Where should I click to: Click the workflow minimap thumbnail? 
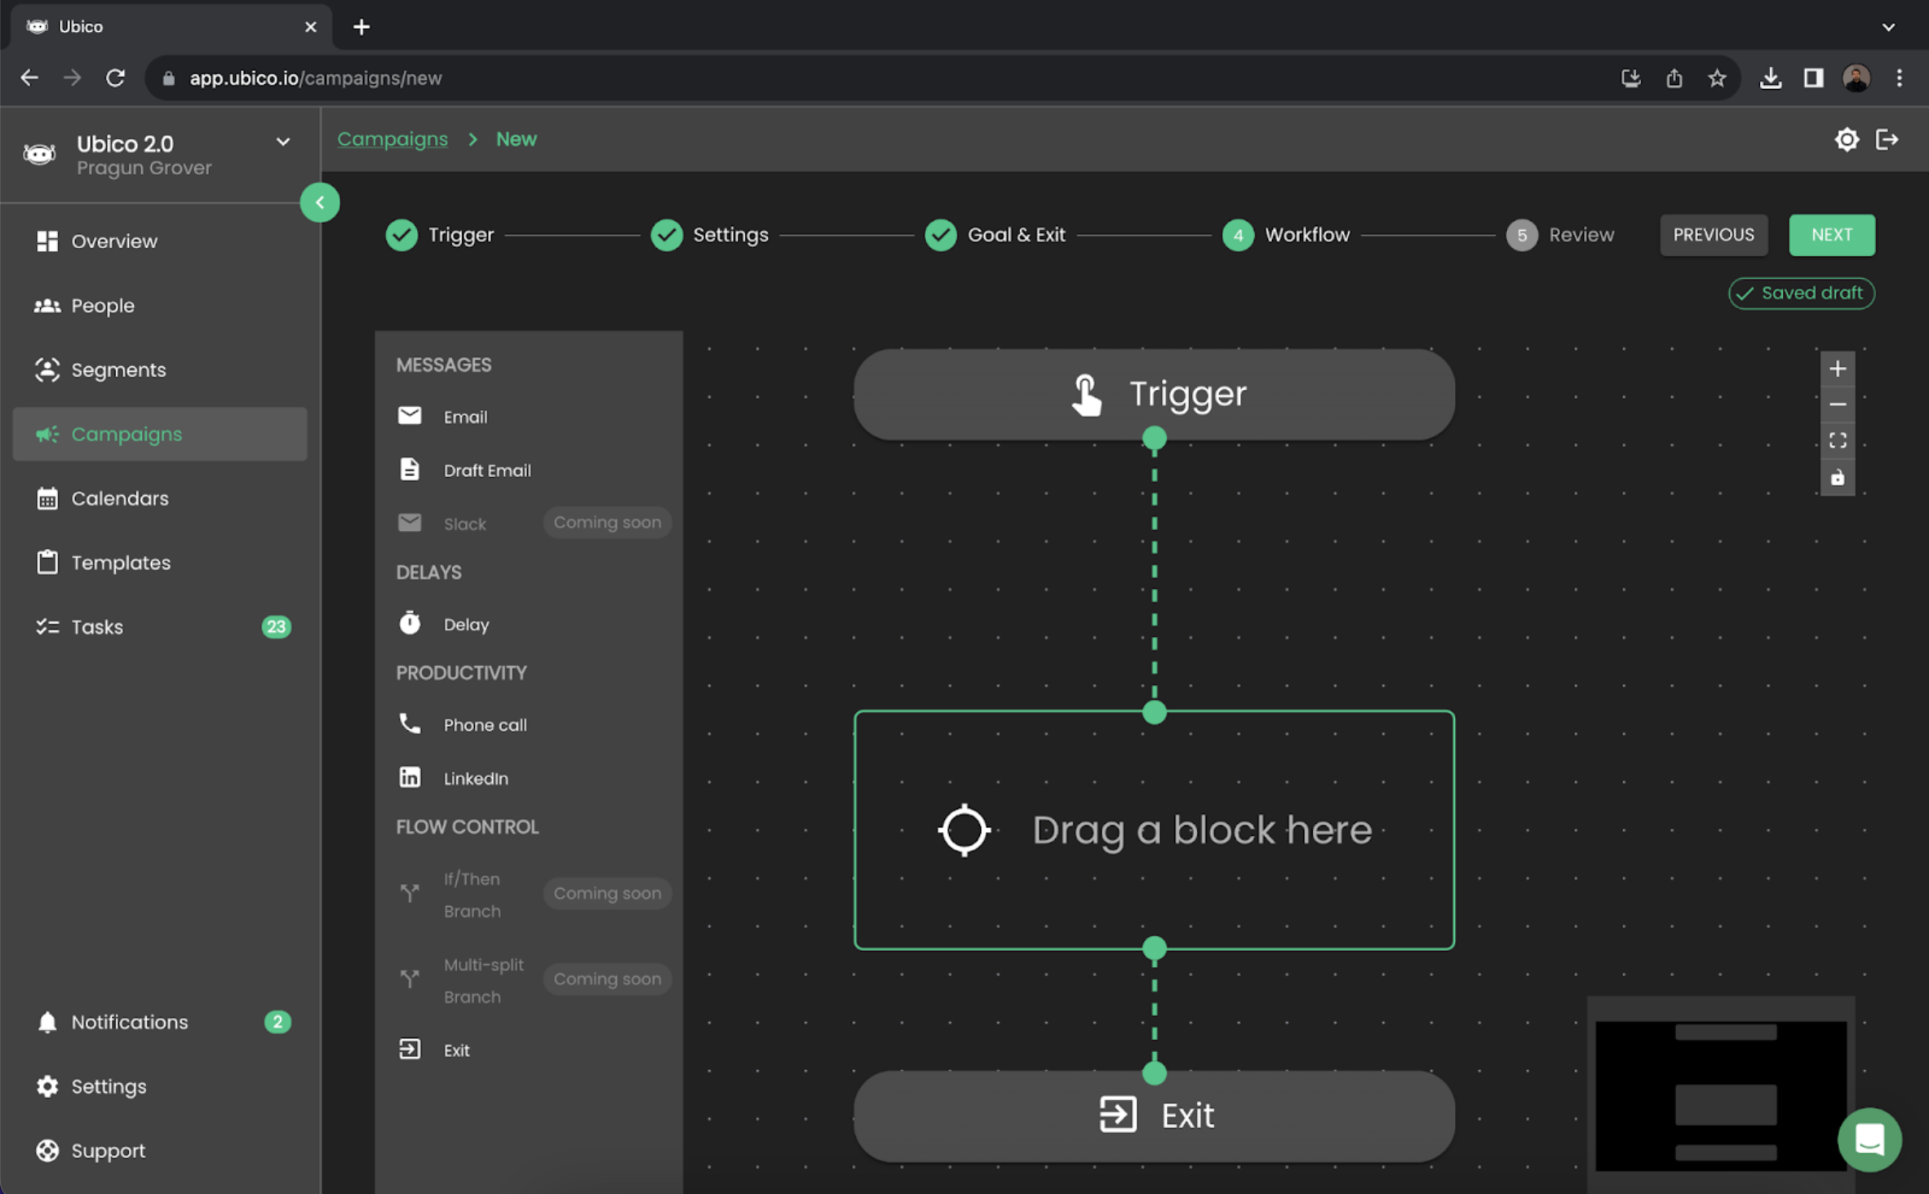[1721, 1095]
